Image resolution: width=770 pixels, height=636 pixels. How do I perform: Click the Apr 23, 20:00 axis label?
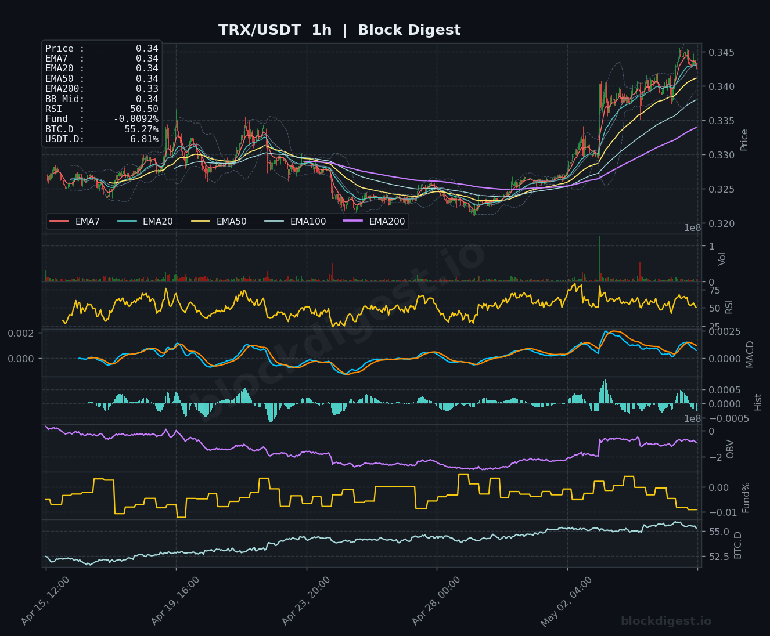306,601
